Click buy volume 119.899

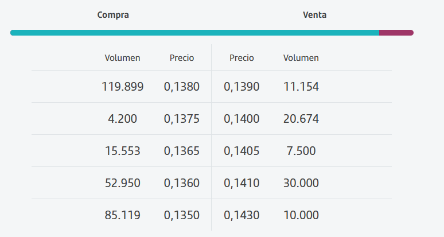coord(122,87)
